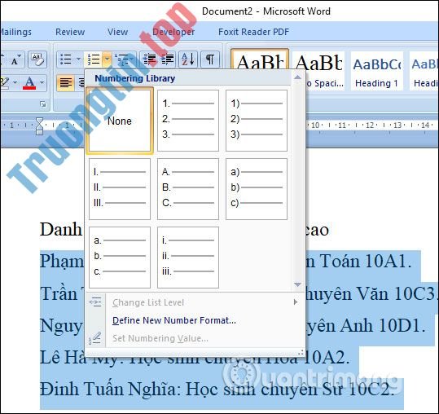Open the Bullets dropdown arrow
439x414 pixels.
(79, 59)
